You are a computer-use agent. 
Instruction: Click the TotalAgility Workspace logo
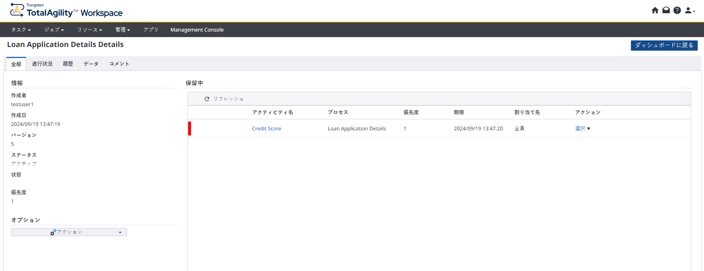[x=66, y=11]
